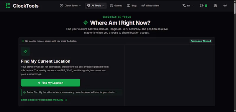The image size is (236, 112).
Task: Click the Permission: Allowed status badge
Action: point(201,41)
